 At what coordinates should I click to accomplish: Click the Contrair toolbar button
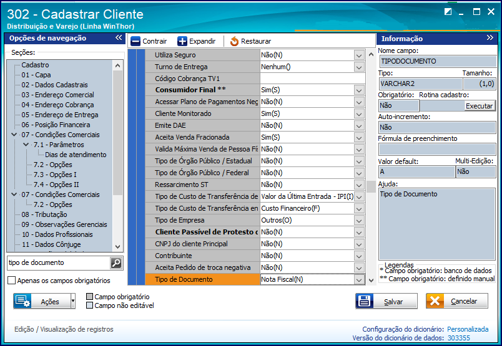[x=149, y=41]
